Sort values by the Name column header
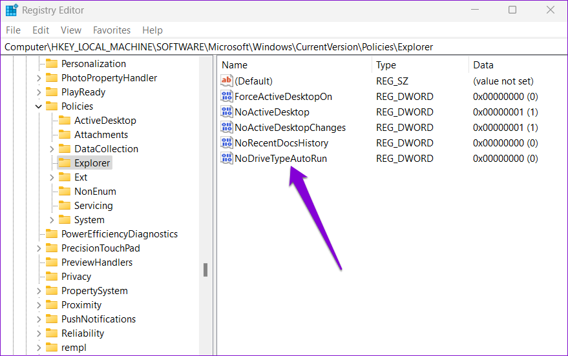 pyautogui.click(x=295, y=65)
